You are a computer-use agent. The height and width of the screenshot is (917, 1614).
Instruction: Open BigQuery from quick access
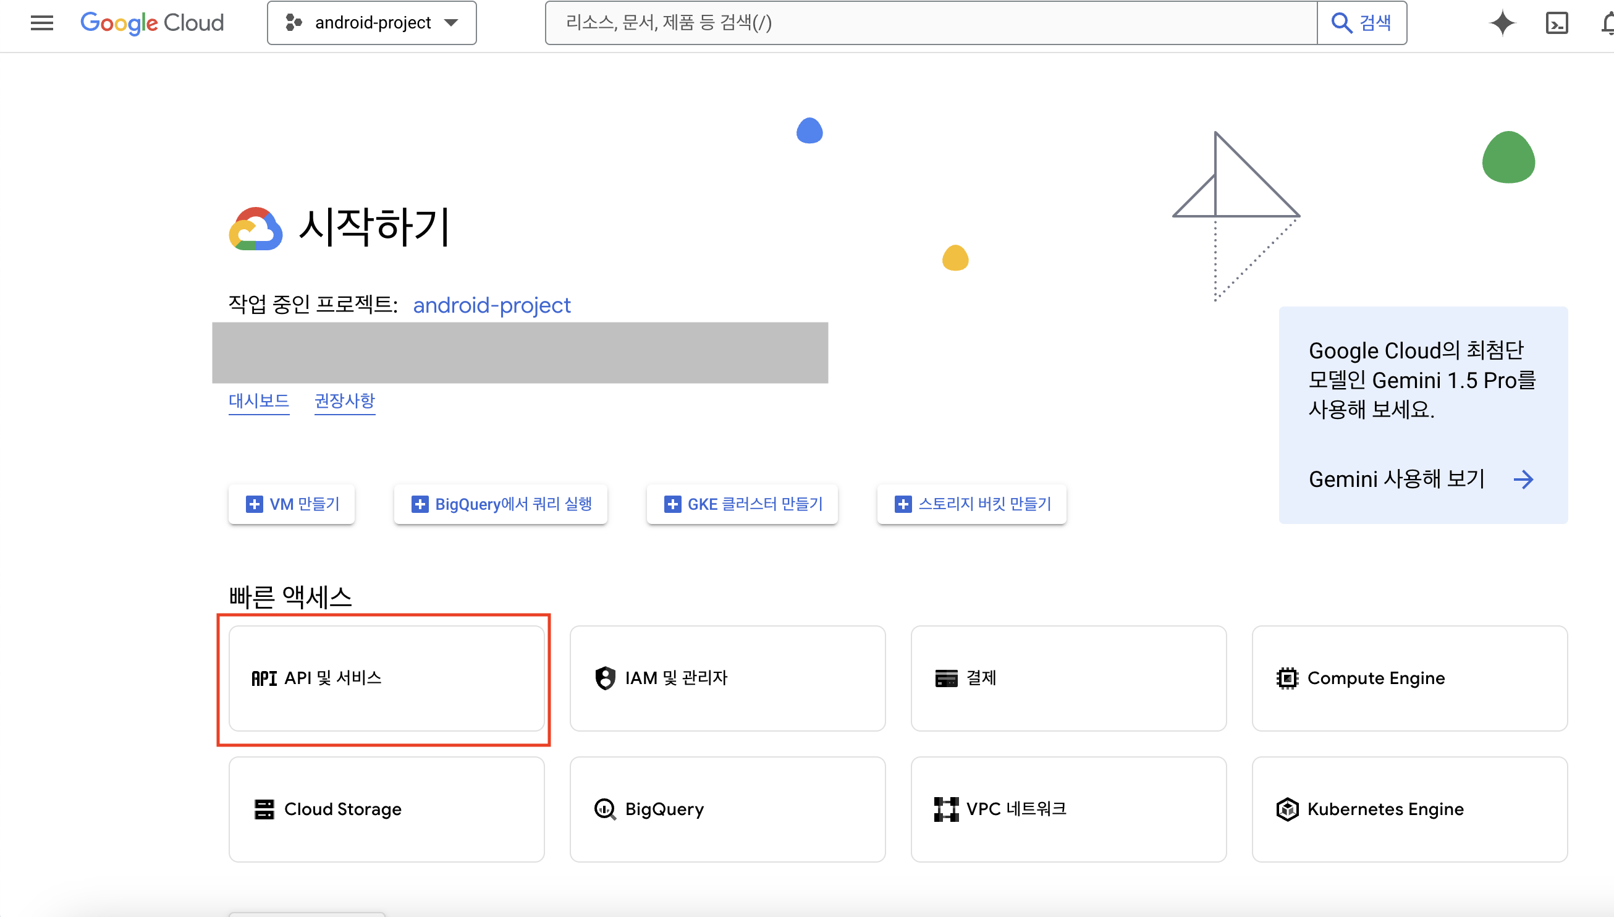727,809
